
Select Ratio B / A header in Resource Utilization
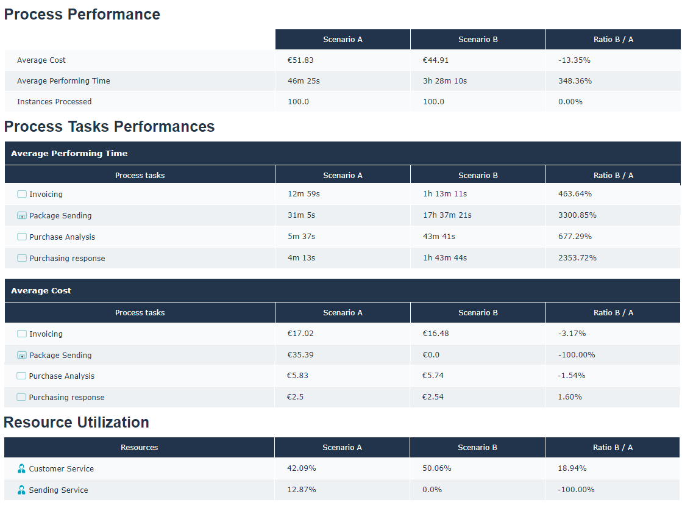[613, 447]
